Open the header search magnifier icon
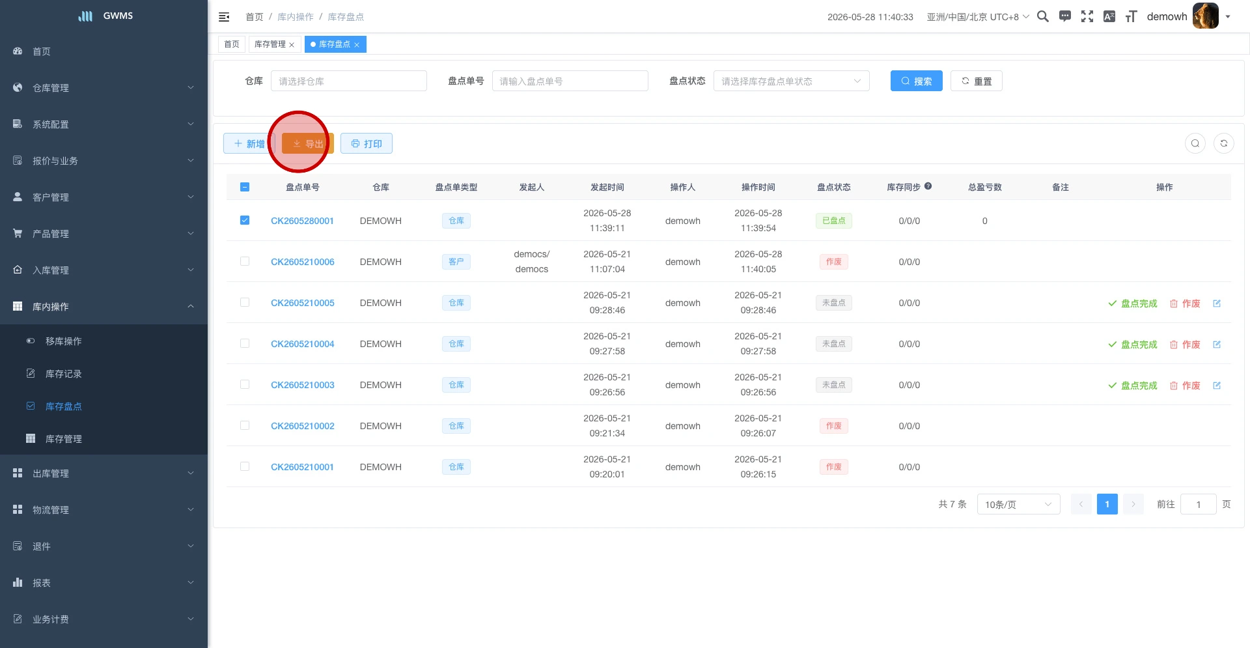Screen dimensions: 1250x648 coord(1043,16)
